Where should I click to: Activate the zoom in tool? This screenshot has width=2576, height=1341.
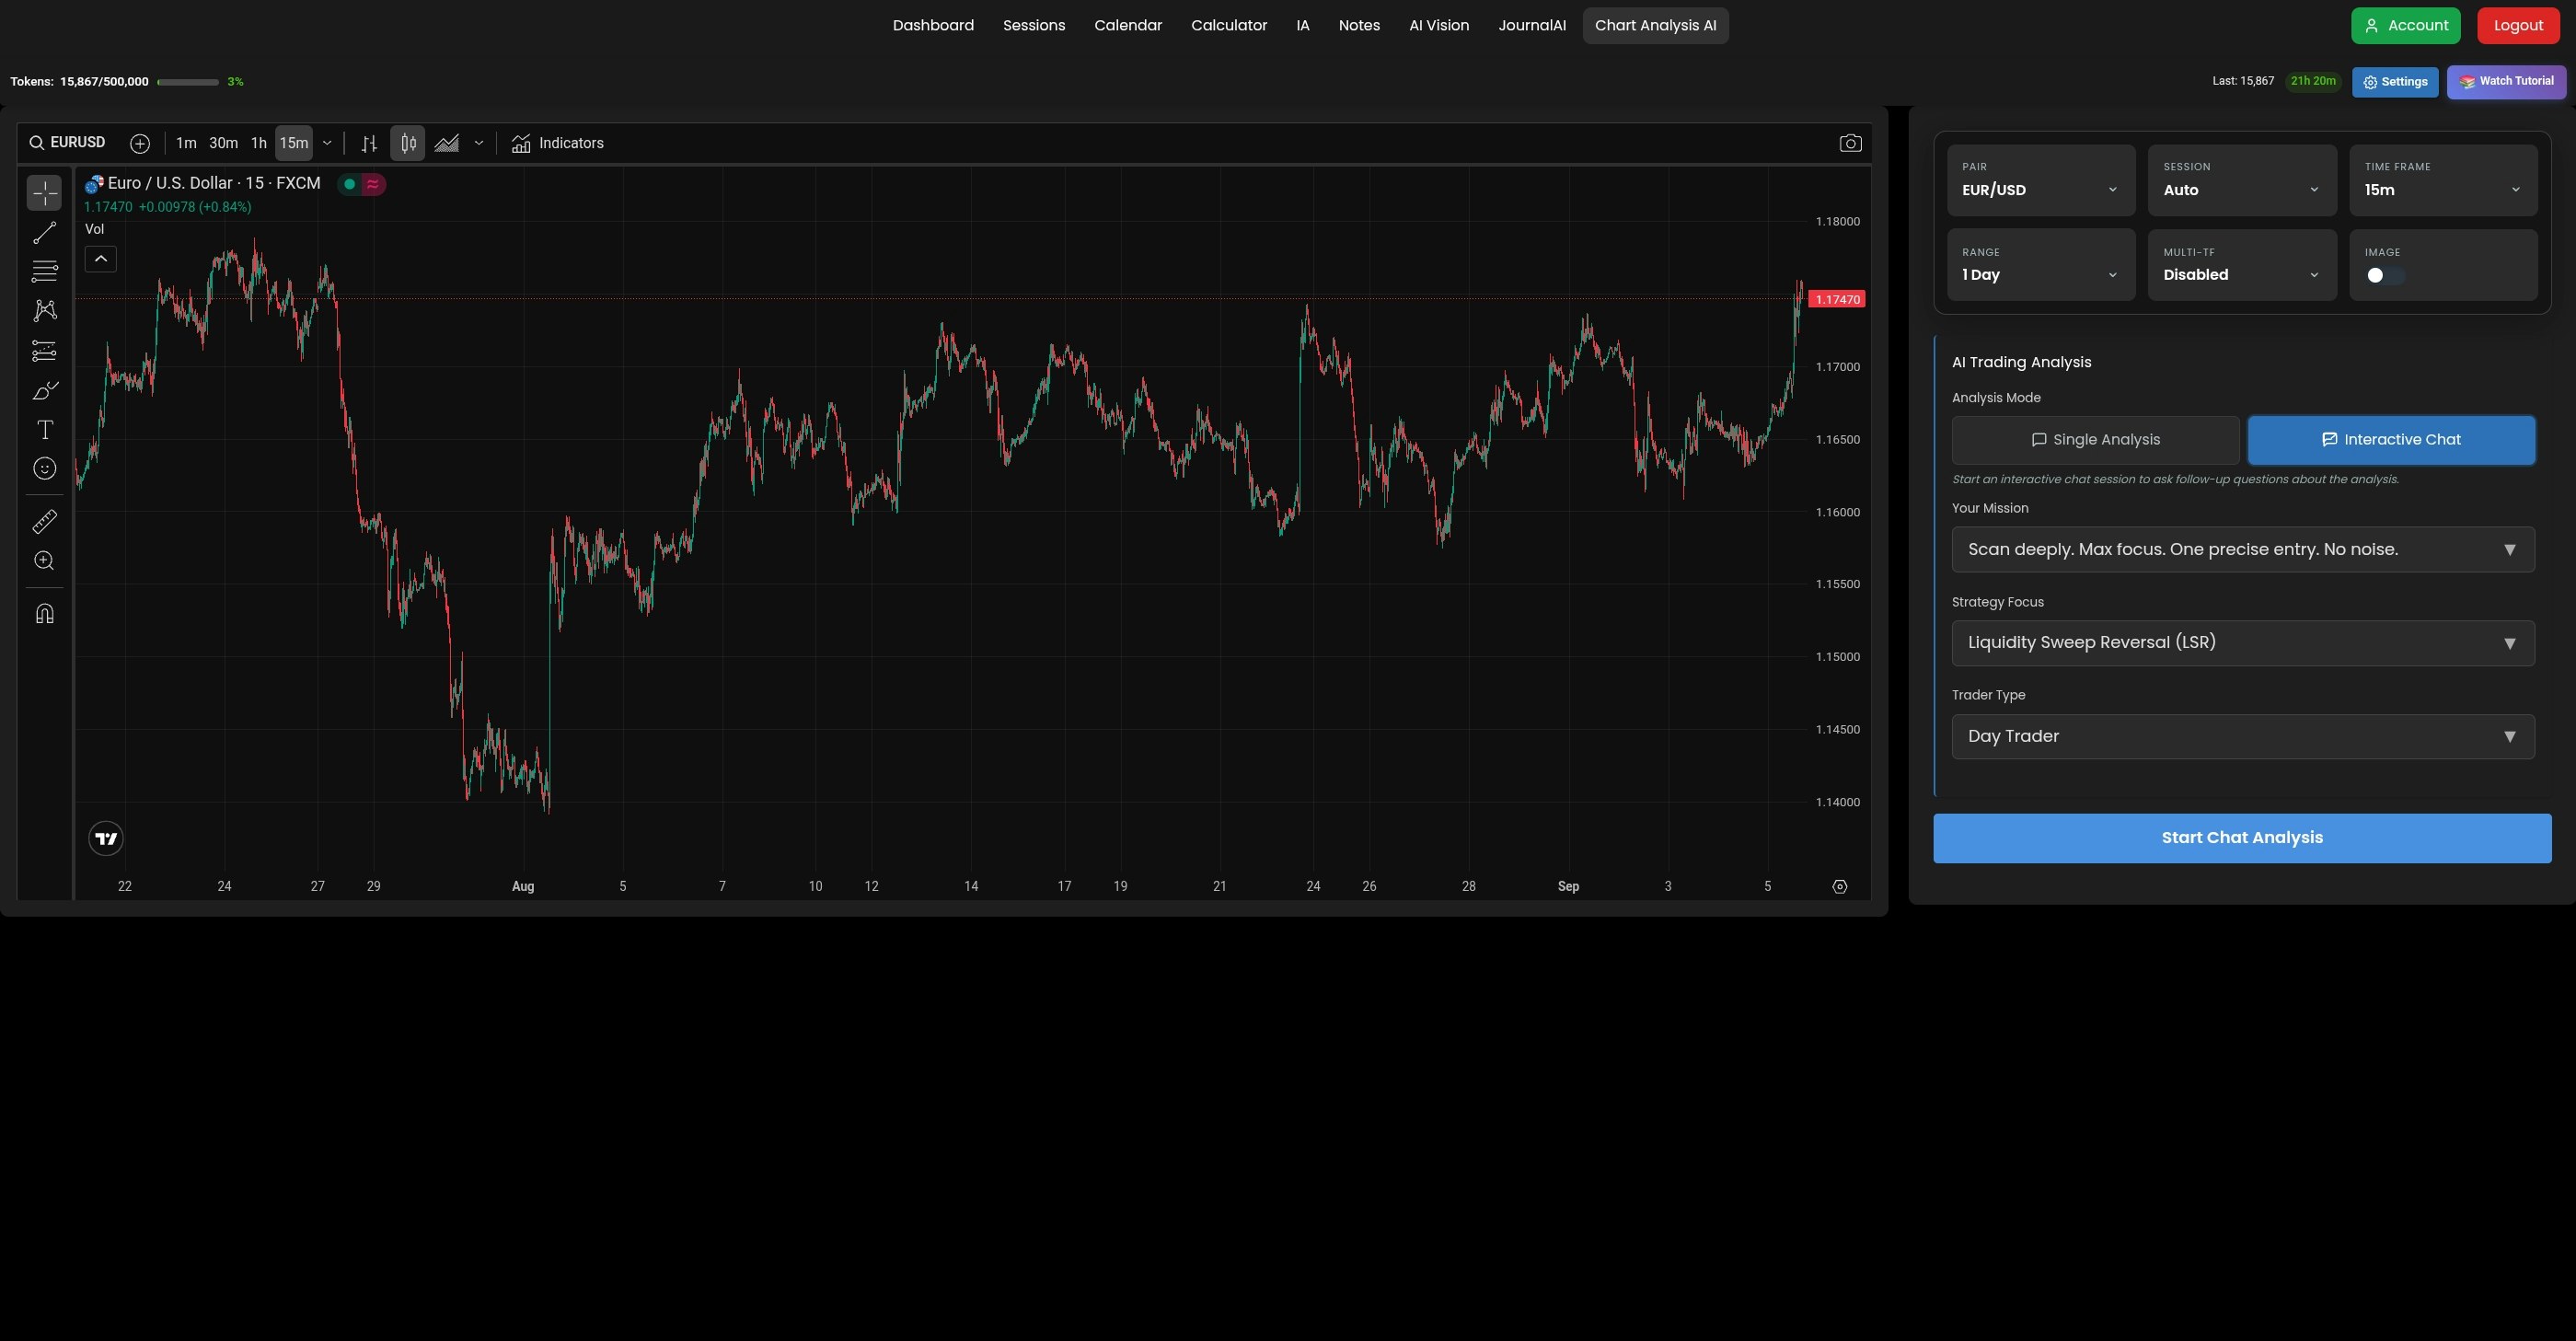44,561
